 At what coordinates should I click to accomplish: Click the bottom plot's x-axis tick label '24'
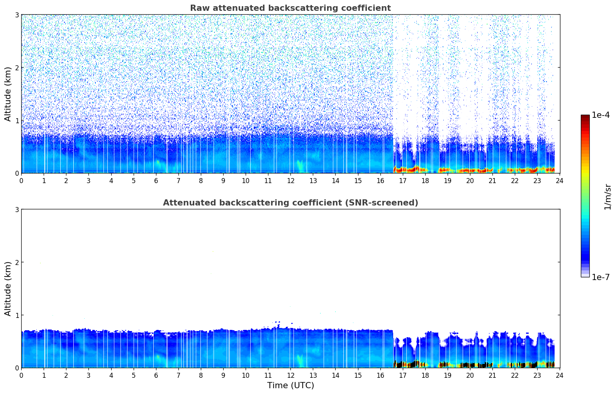[560, 375]
